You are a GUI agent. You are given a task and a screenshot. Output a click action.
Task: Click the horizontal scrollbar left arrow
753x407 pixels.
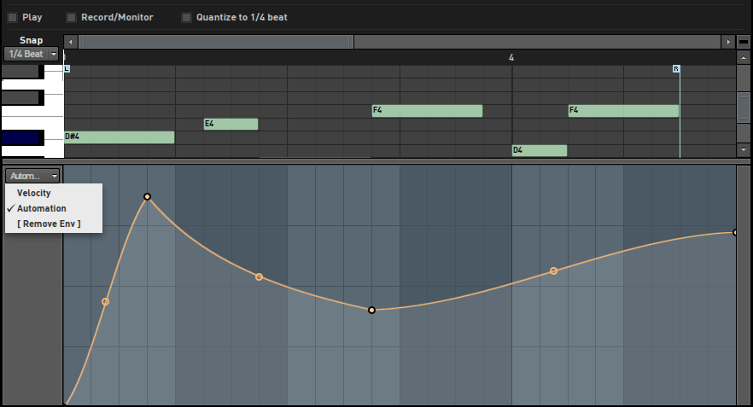pos(71,42)
